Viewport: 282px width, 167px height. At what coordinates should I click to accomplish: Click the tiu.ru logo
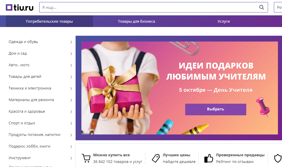click(19, 8)
